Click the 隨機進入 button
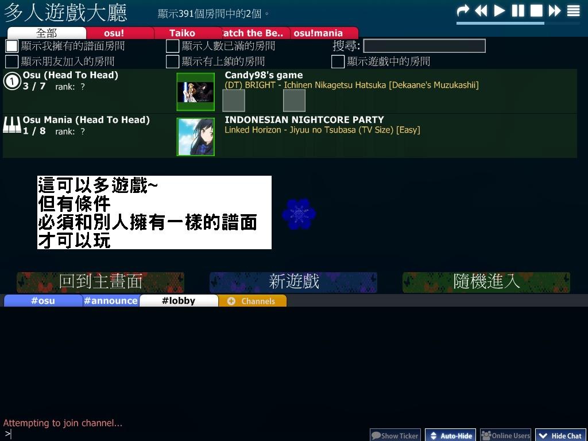Screen dimensions: 588x441 [x=486, y=283]
